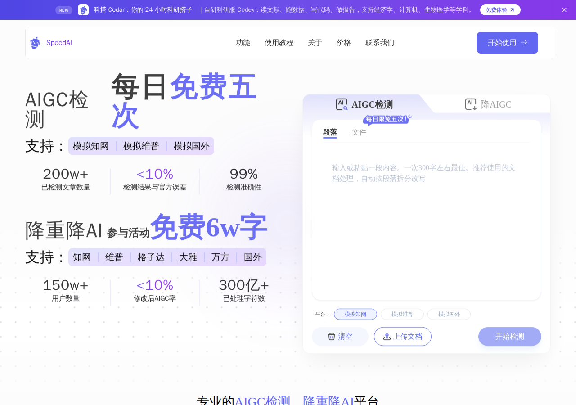
Task: Click the SpeedAI logo icon
Action: (x=35, y=43)
